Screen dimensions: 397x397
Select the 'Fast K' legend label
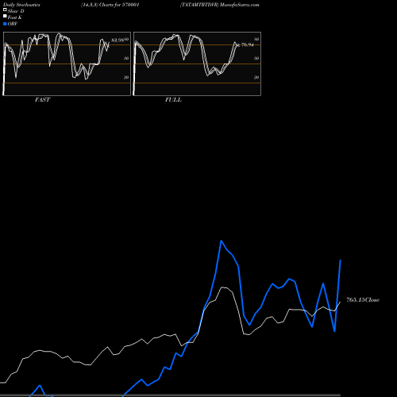click(15, 17)
